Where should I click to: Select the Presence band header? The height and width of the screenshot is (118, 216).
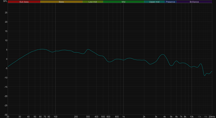coord(171,2)
